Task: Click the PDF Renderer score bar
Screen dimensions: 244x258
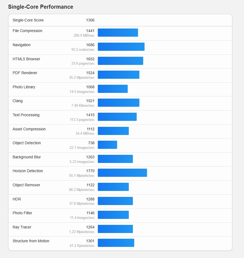Action: (x=118, y=75)
